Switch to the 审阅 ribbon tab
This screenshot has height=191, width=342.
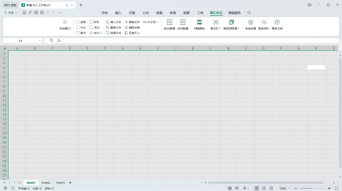(x=173, y=13)
